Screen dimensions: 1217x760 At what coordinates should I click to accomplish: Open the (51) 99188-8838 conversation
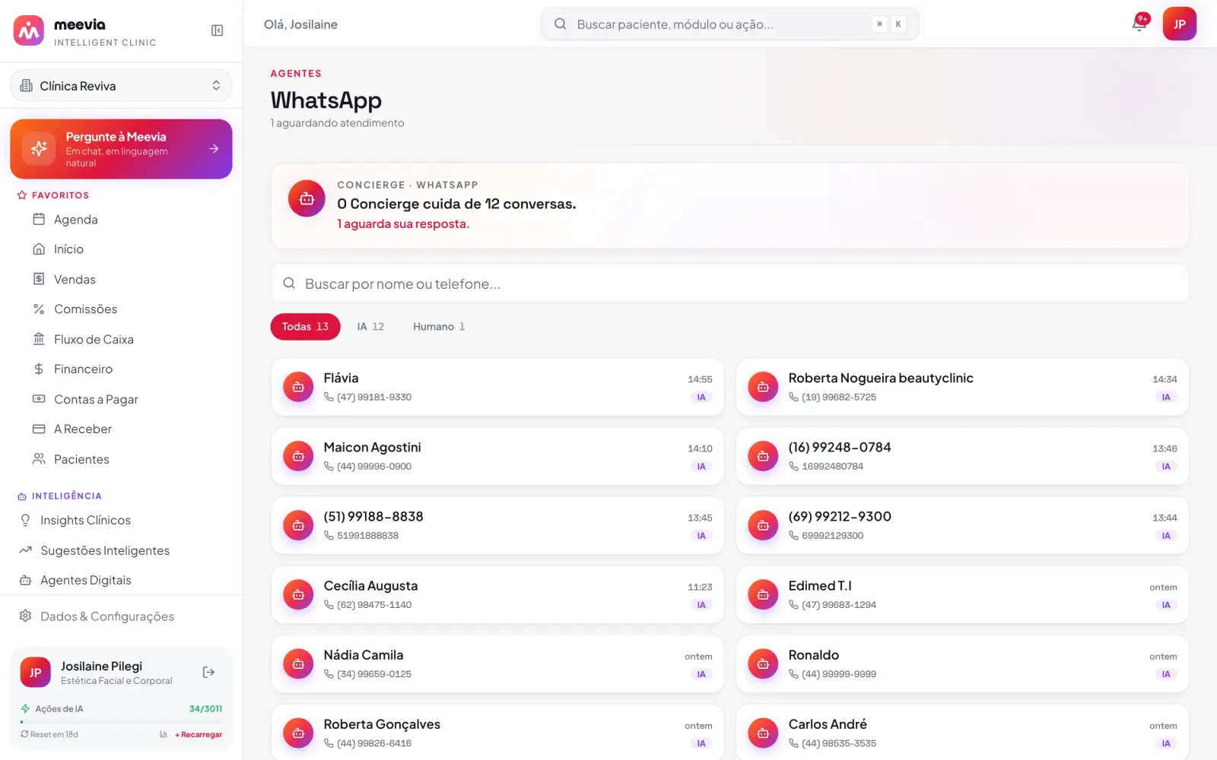coord(497,525)
